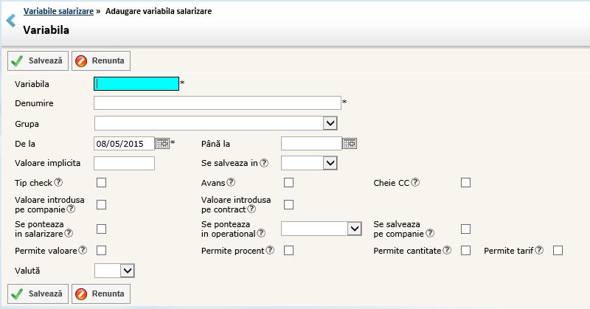Click help icon for Se salveaza pe companie
This screenshot has height=309, width=590.
pos(430,233)
